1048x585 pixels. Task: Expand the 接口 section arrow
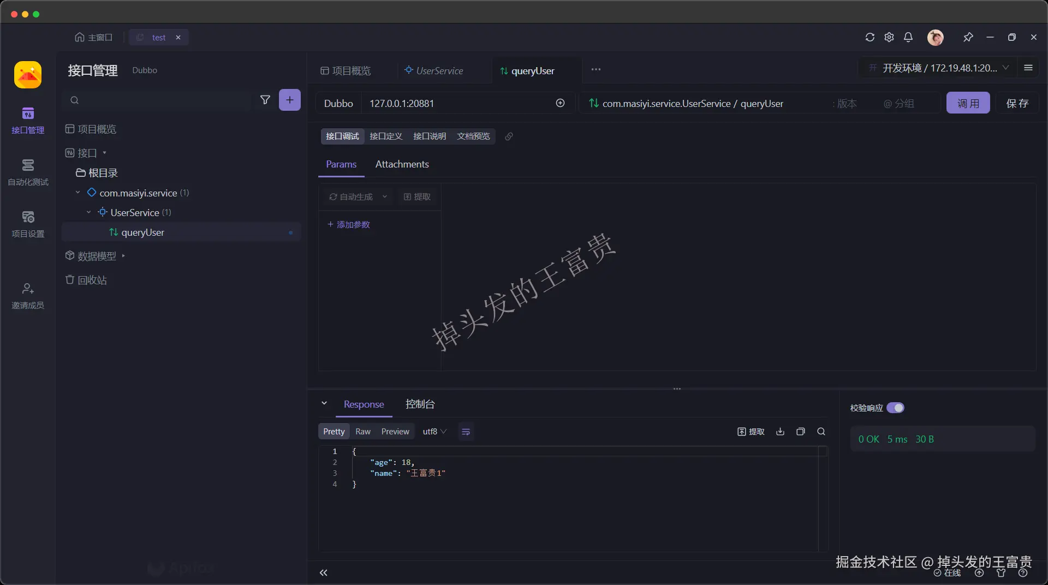coord(104,153)
